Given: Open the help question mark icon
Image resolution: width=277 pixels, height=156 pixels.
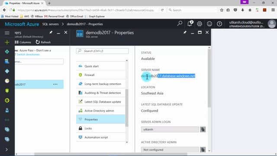Looking at the screenshot, I should point(219,24).
